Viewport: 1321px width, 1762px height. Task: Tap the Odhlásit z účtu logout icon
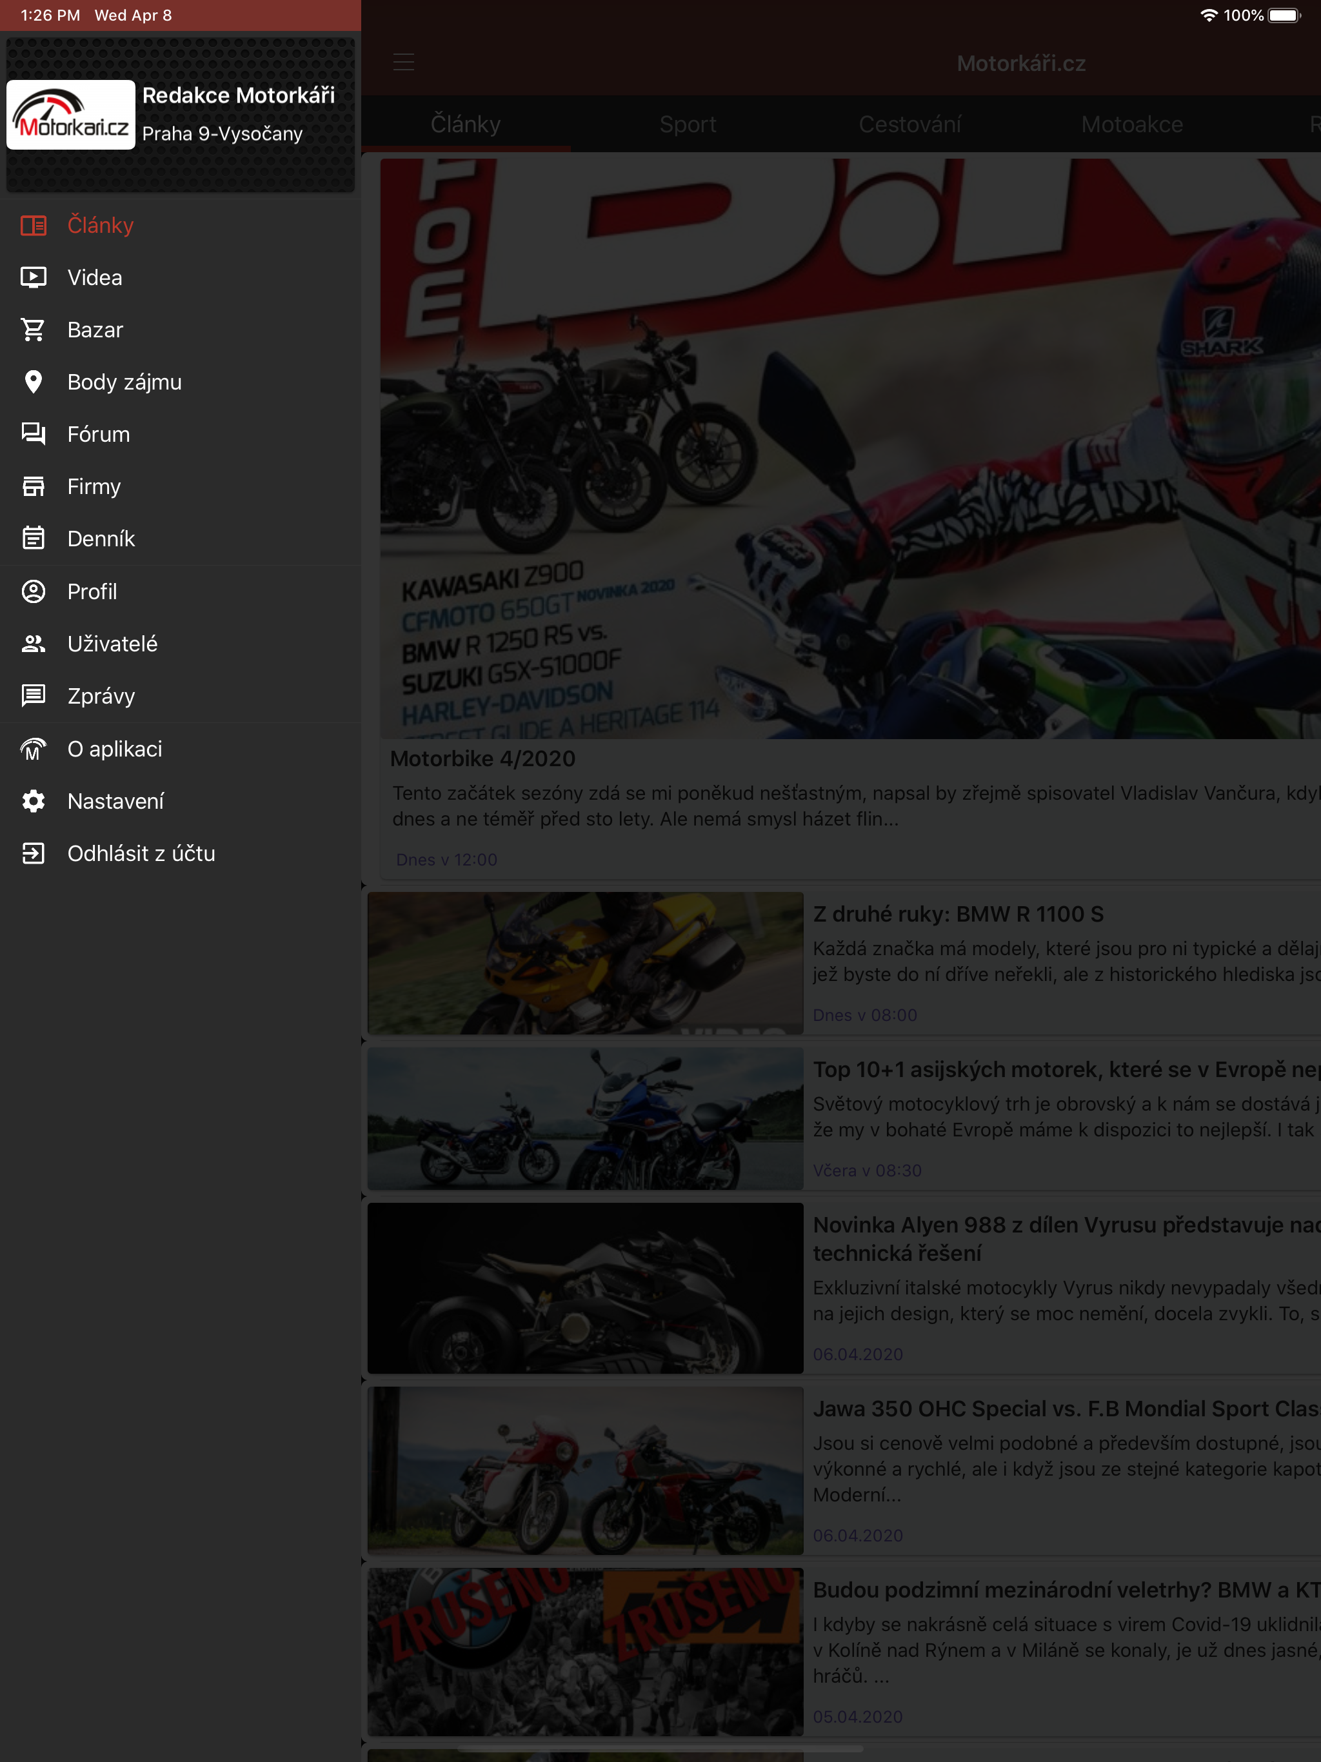click(x=33, y=853)
